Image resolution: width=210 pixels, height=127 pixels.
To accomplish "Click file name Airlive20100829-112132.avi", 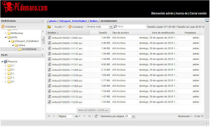I will click(67, 97).
